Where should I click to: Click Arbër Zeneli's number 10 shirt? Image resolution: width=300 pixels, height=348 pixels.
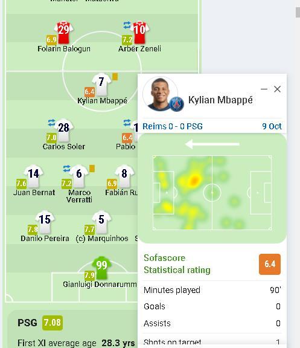[x=139, y=33]
